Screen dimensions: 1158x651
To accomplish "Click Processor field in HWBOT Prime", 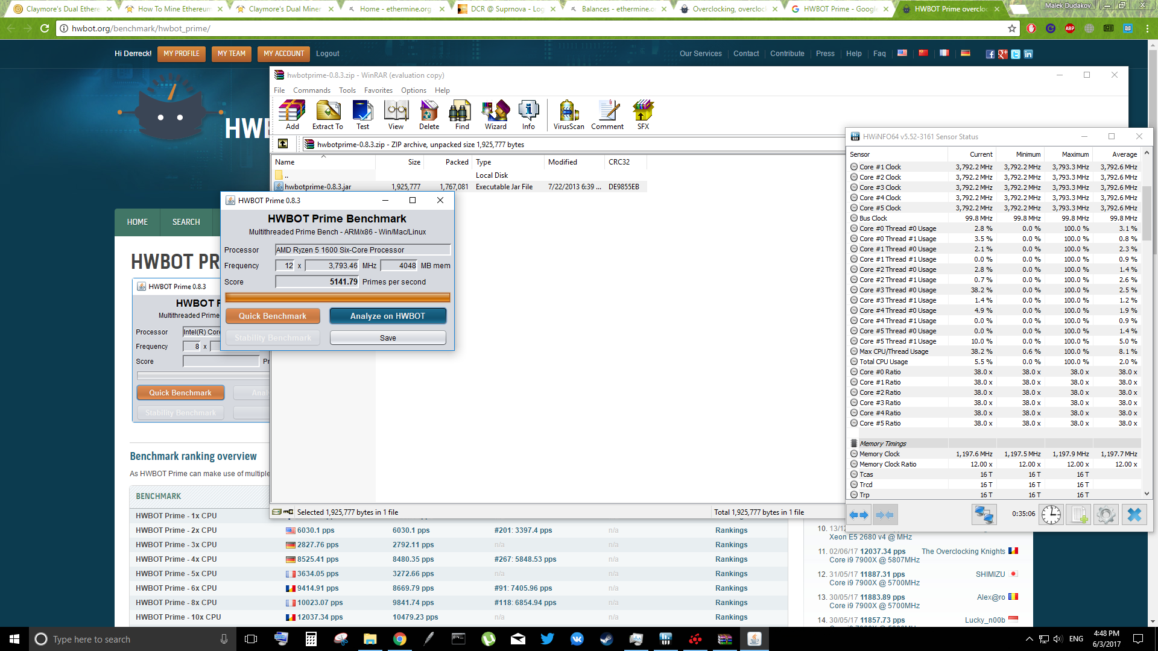I will pyautogui.click(x=362, y=250).
